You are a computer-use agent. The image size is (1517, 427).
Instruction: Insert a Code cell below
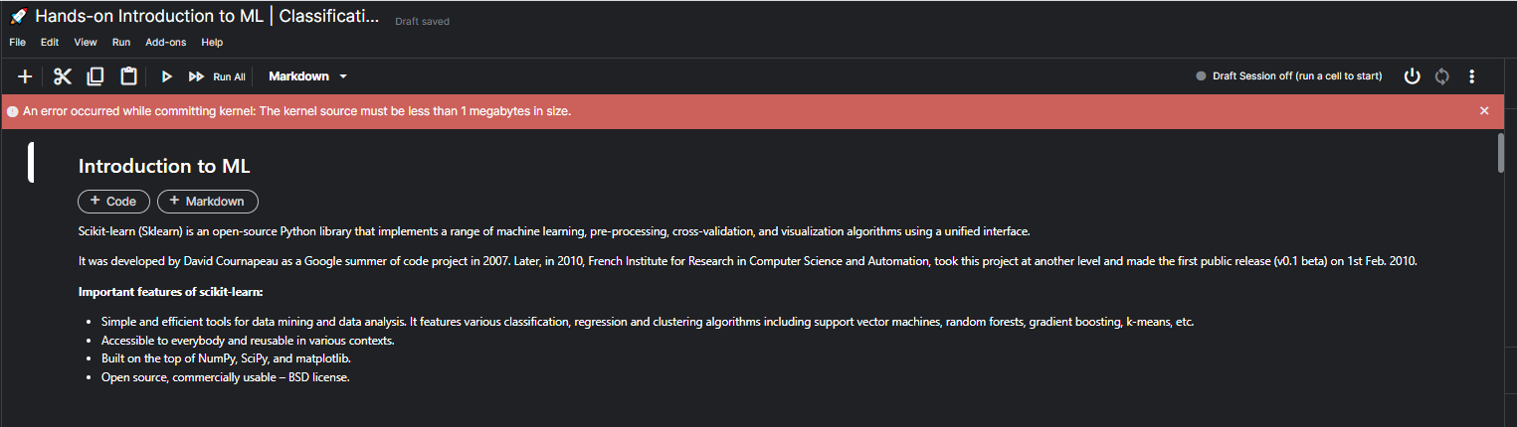(113, 202)
